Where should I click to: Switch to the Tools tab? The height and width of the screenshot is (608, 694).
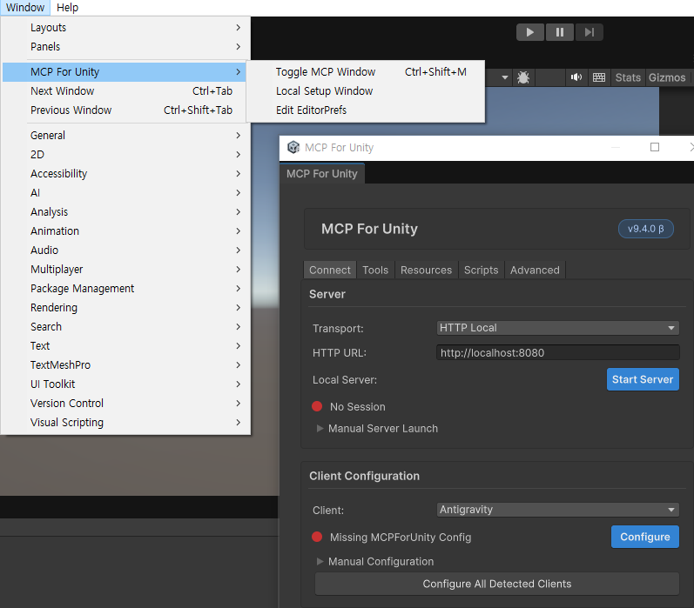tap(375, 270)
